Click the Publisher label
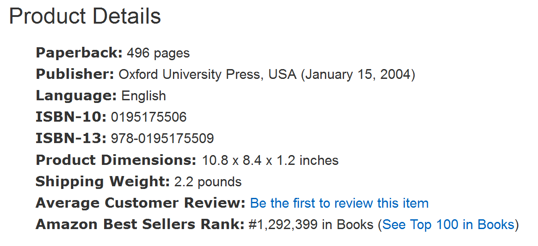 [75, 74]
